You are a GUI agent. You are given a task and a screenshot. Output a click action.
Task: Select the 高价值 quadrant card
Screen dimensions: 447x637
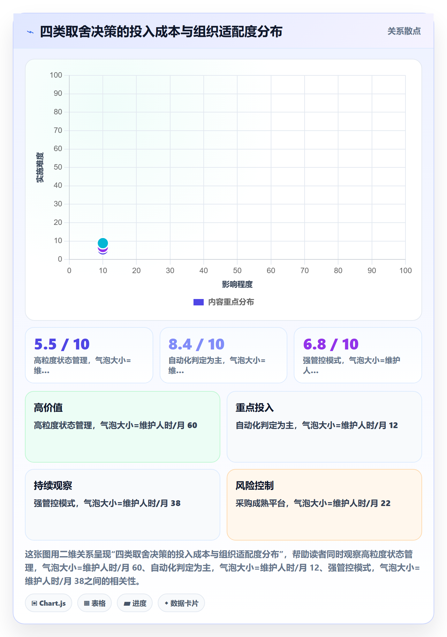(x=123, y=427)
